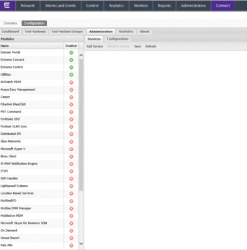Click the Add Service button

click(95, 46)
